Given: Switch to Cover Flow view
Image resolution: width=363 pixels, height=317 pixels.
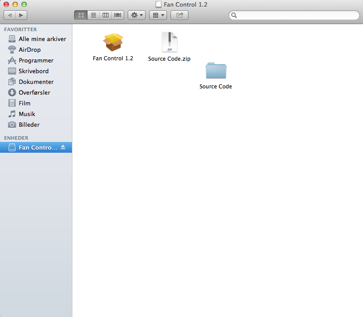Looking at the screenshot, I should [x=117, y=15].
